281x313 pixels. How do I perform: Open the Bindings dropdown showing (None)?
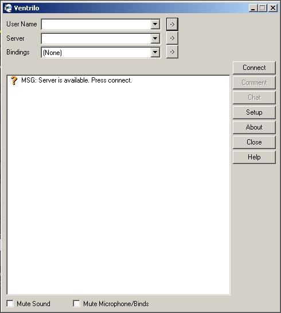point(155,53)
